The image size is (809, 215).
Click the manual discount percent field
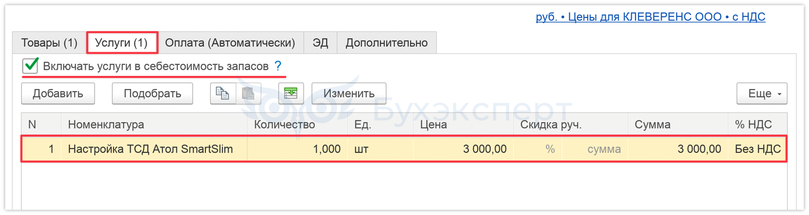[537, 149]
